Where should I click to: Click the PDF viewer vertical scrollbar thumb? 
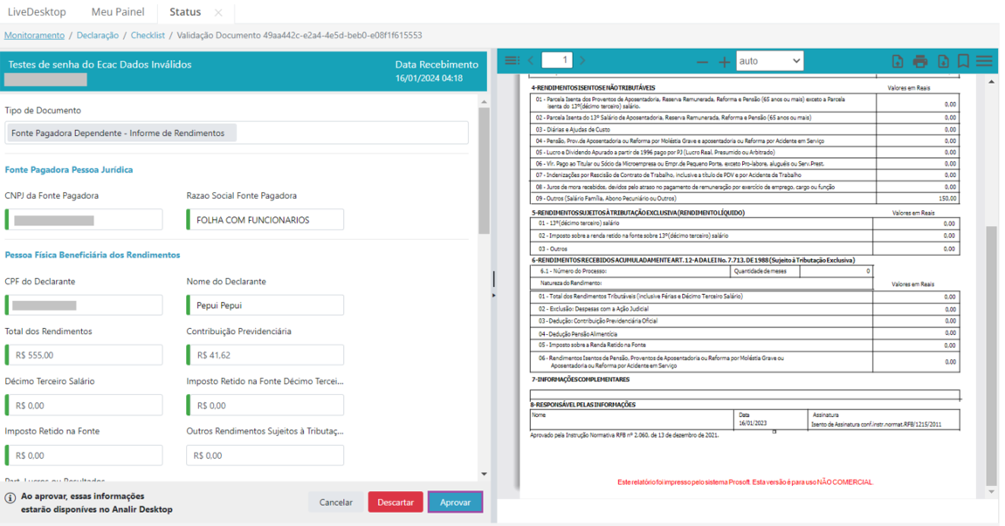(992, 356)
